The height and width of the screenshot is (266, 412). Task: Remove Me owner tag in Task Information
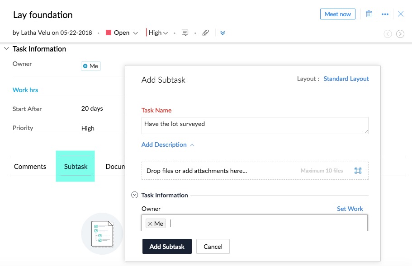point(85,66)
